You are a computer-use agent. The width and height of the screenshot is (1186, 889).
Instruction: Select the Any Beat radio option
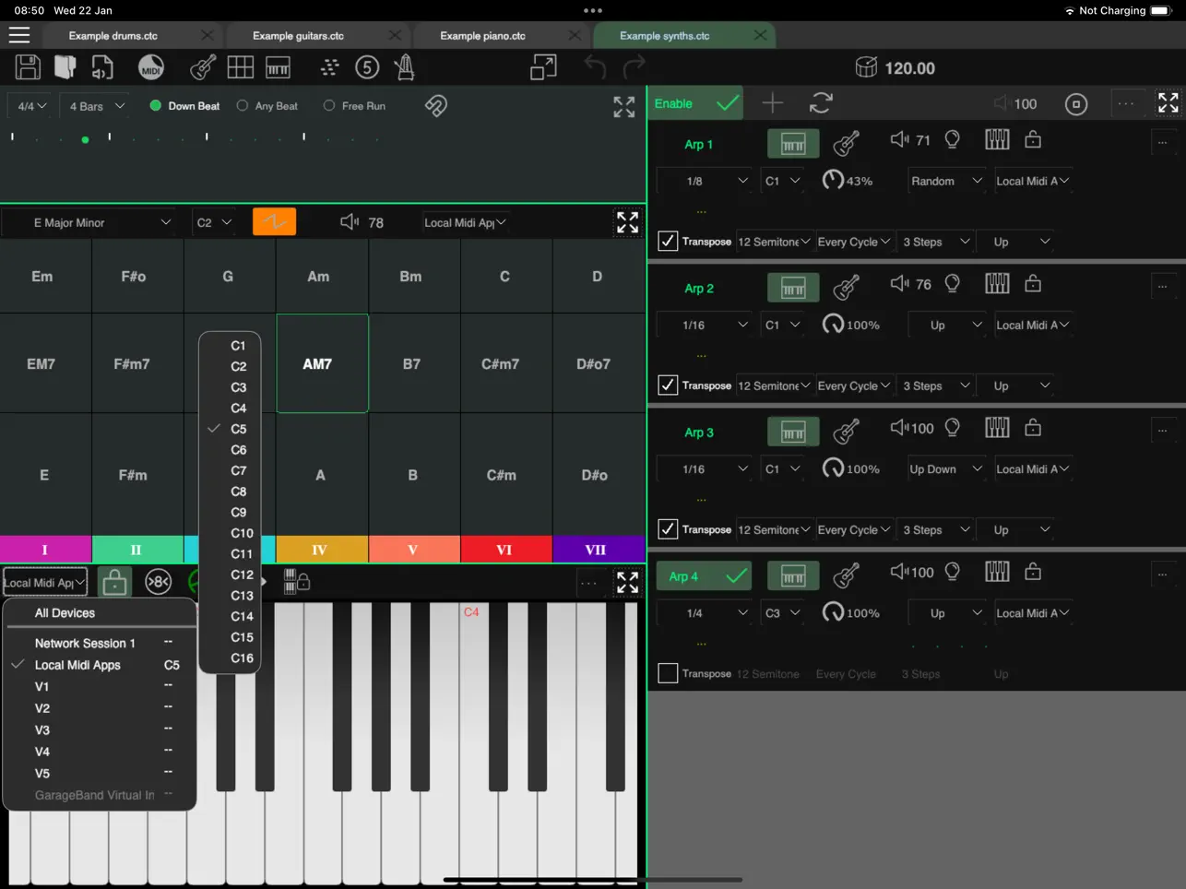coord(267,106)
